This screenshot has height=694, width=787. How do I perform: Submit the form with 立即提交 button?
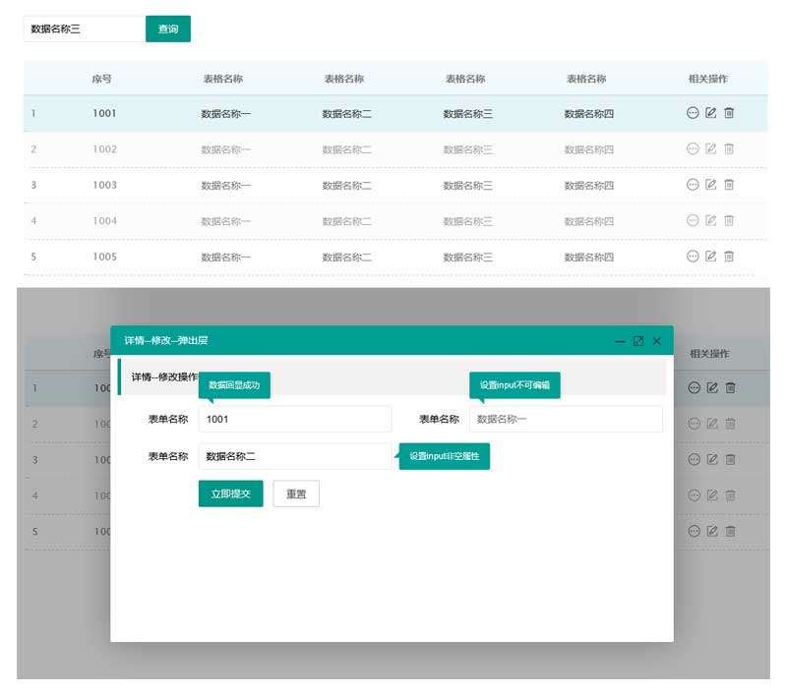[230, 493]
